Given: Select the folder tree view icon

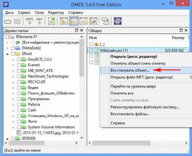Looking at the screenshot, I should [64, 21].
